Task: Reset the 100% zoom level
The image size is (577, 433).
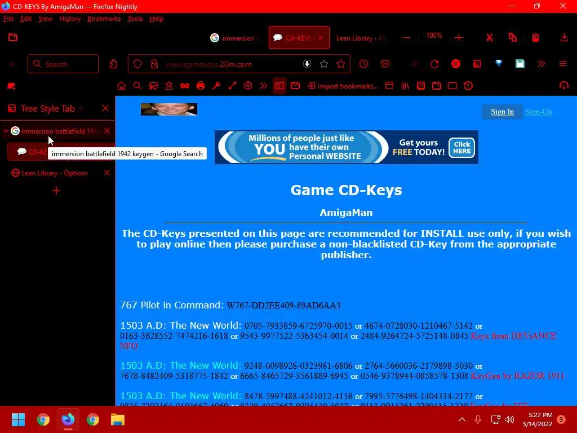Action: [x=434, y=36]
